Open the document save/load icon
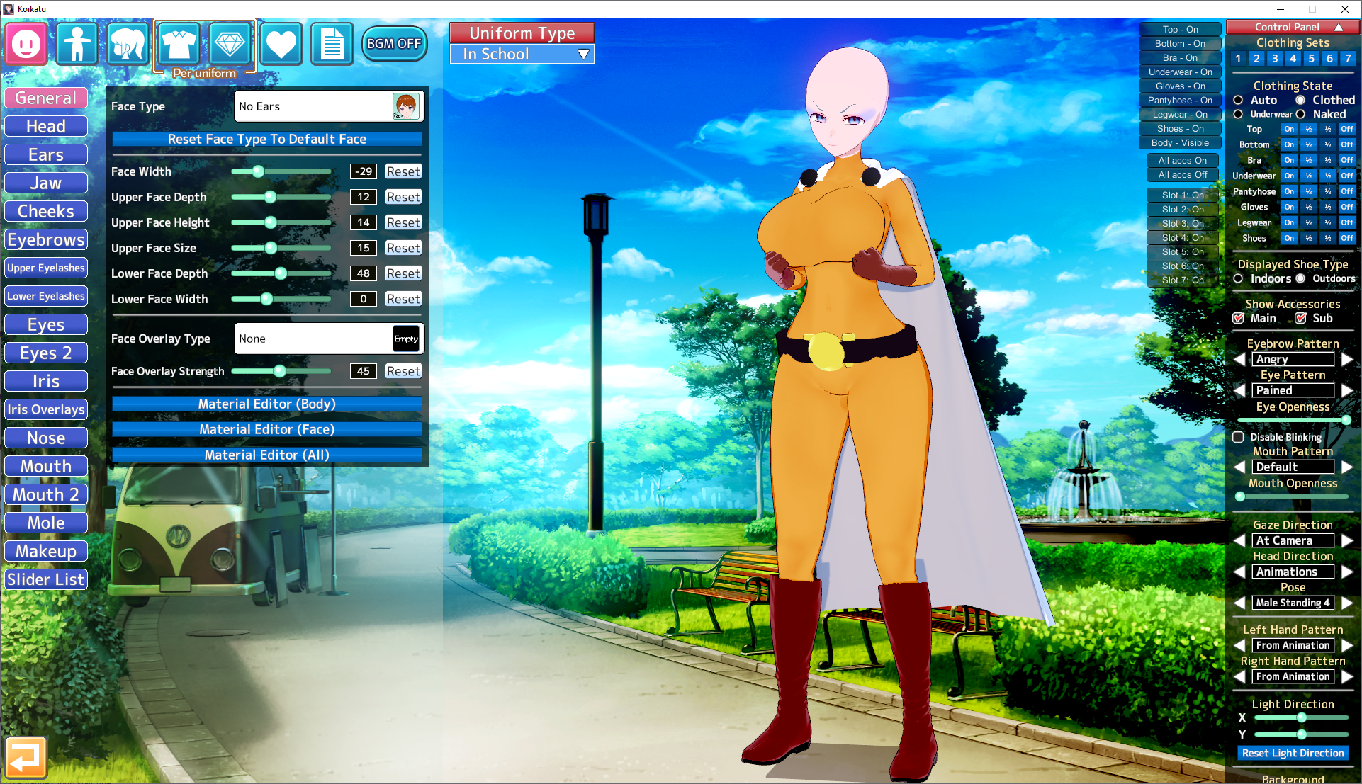 [x=332, y=44]
